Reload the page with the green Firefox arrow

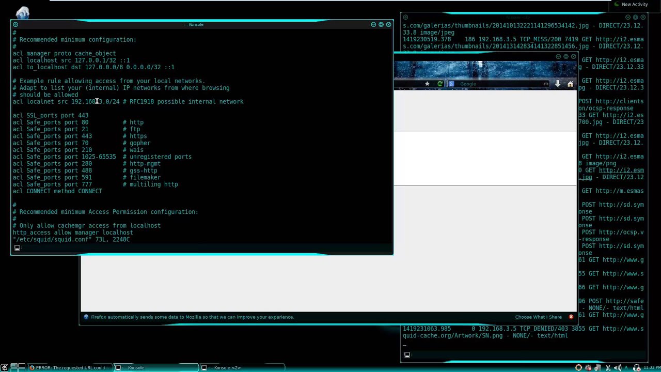439,84
